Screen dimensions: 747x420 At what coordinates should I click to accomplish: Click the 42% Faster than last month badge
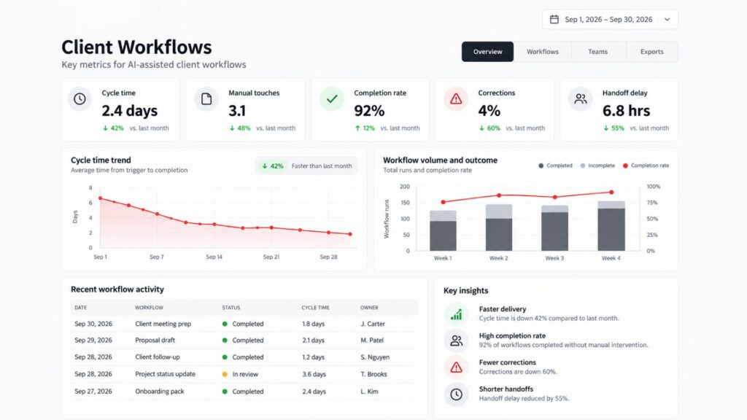click(306, 166)
